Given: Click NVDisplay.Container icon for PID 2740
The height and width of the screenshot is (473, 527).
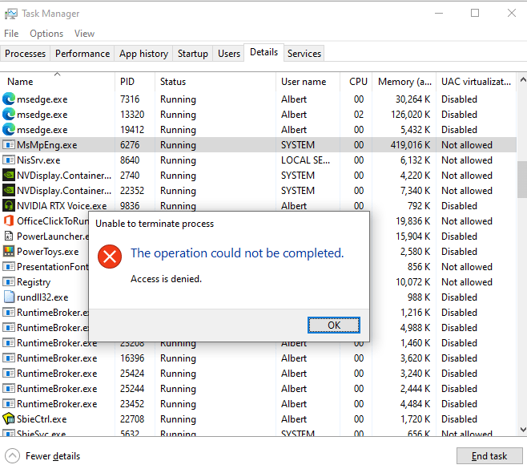Looking at the screenshot, I should (9, 176).
